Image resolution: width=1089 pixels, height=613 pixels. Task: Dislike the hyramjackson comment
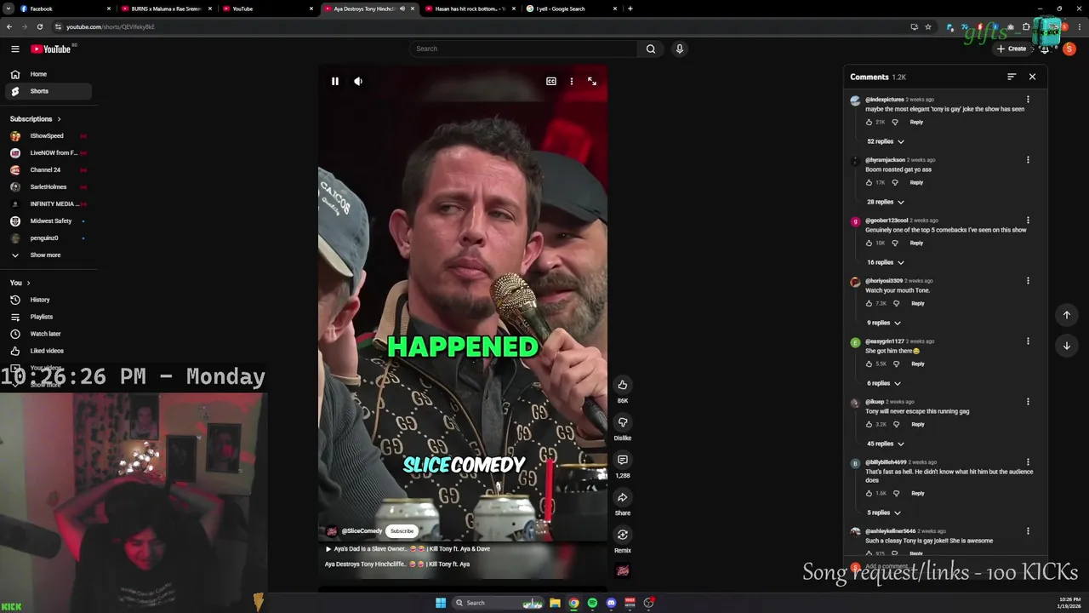pos(895,182)
